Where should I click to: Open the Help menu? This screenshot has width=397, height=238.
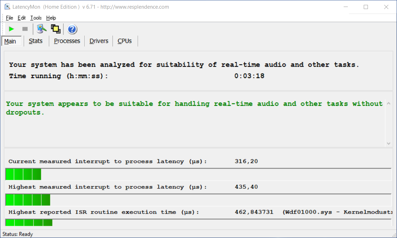51,18
